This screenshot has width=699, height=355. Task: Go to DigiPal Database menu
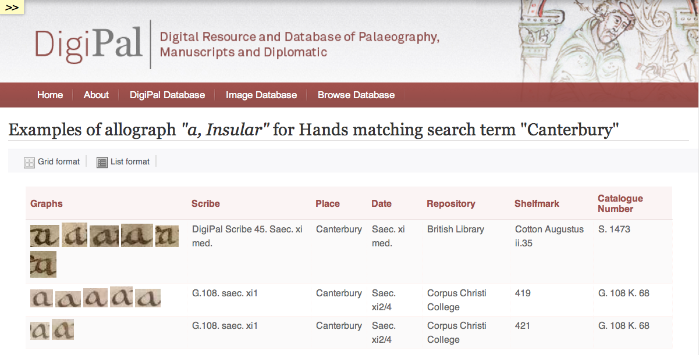pos(167,95)
